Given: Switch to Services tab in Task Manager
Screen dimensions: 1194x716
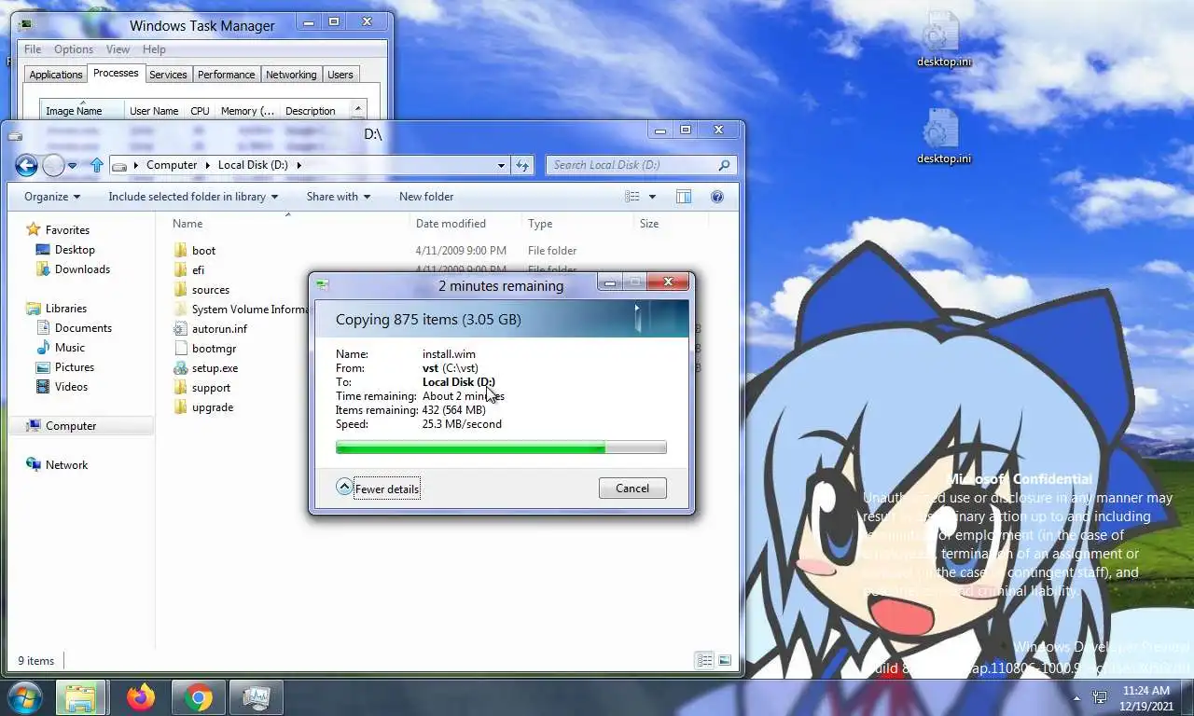Looking at the screenshot, I should [x=168, y=75].
